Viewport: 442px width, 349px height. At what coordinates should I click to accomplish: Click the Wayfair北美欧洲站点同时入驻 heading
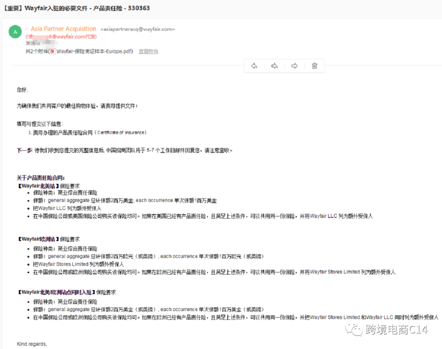(x=67, y=293)
